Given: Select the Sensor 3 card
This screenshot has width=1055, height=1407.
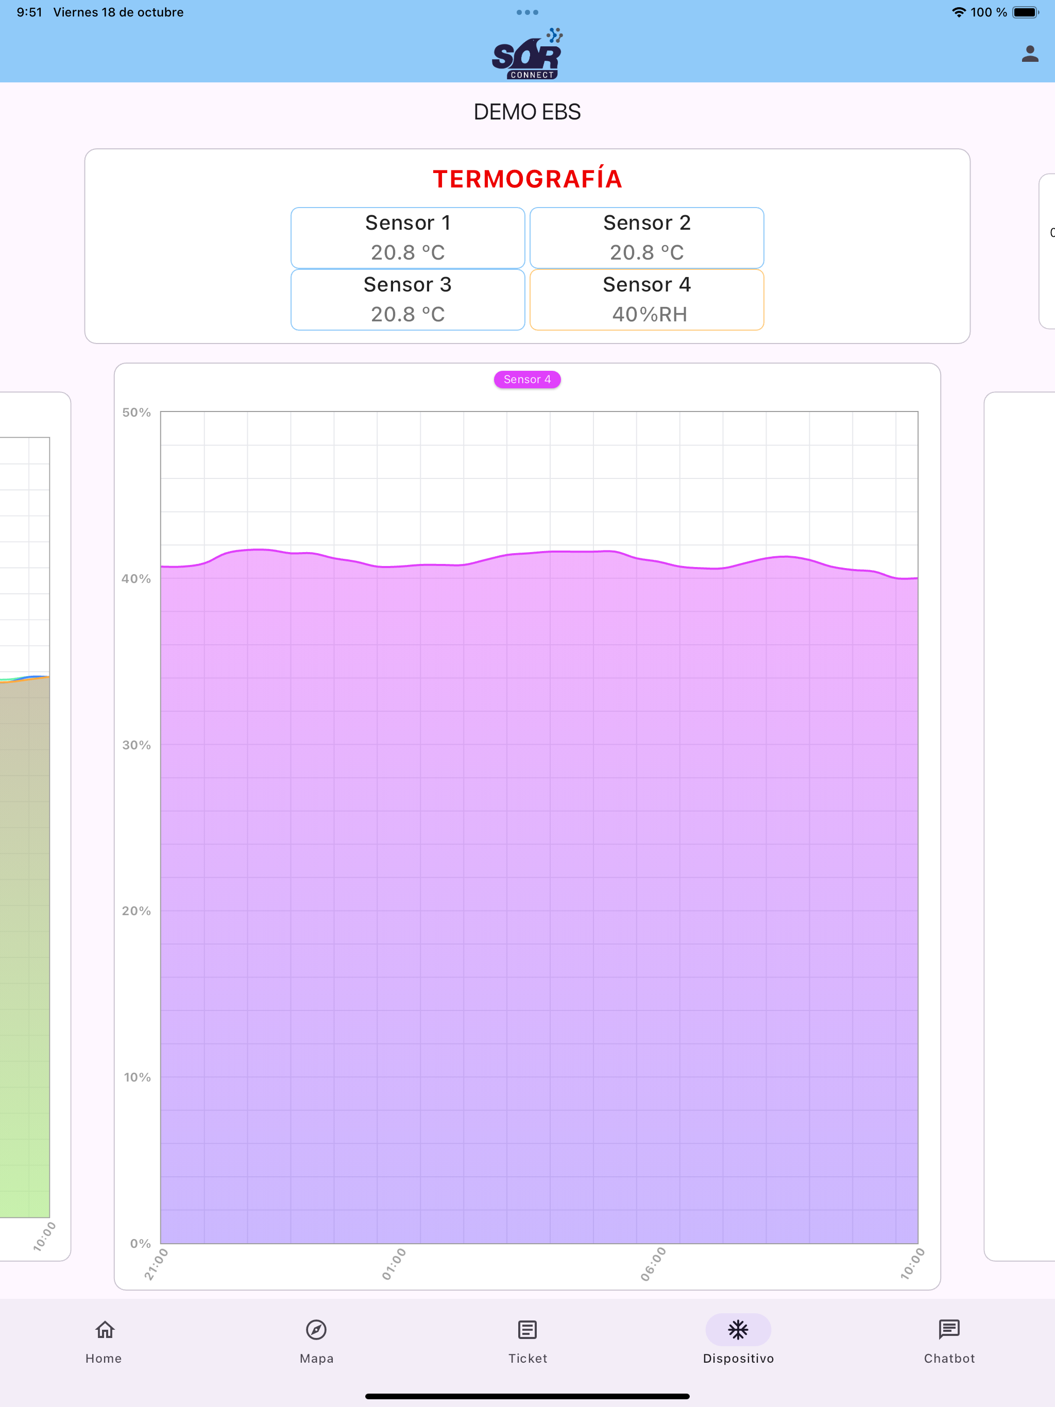Looking at the screenshot, I should 408,300.
